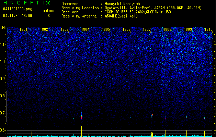Click the 'Observer' field label
The width and height of the screenshot is (216, 137).
click(x=70, y=4)
